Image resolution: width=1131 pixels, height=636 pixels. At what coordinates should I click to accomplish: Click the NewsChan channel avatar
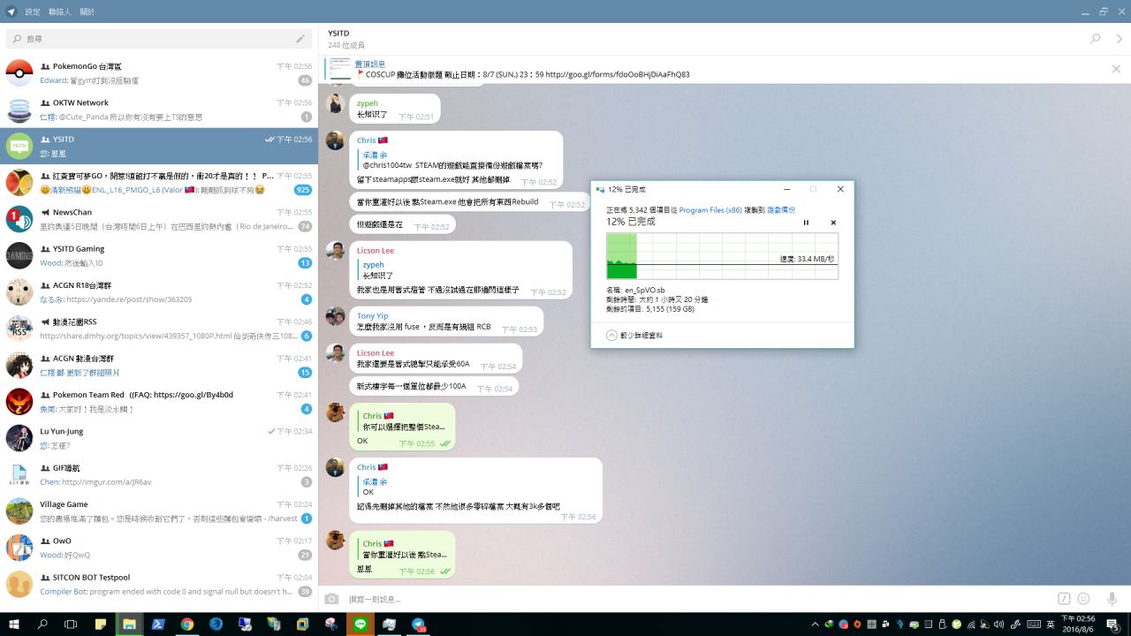pos(19,219)
